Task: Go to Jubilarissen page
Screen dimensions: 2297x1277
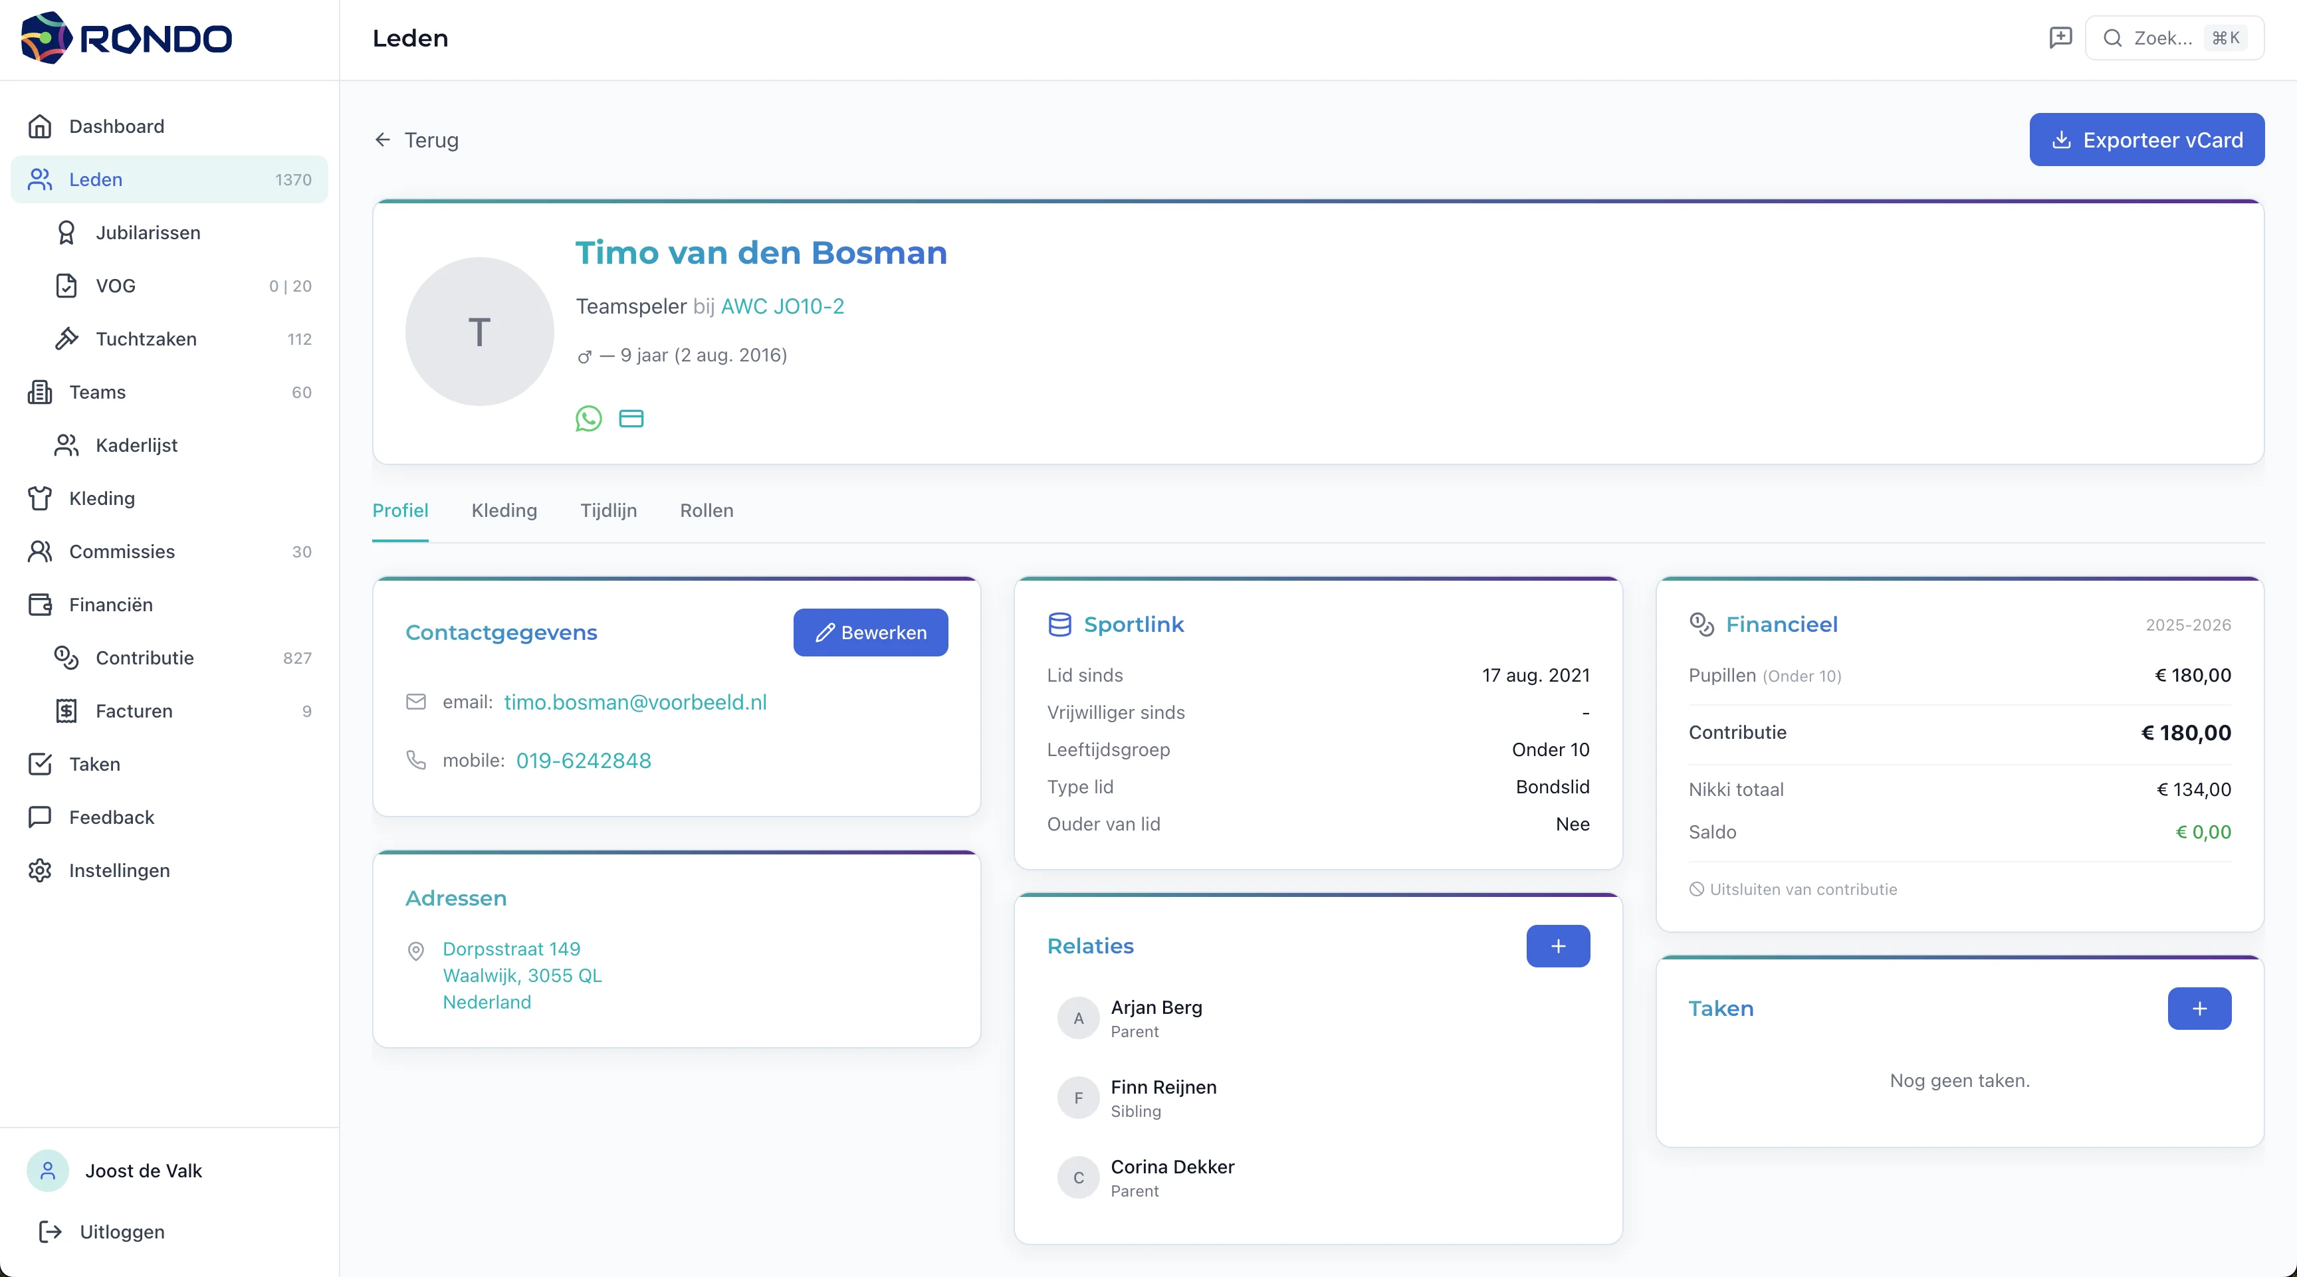Action: tap(148, 233)
